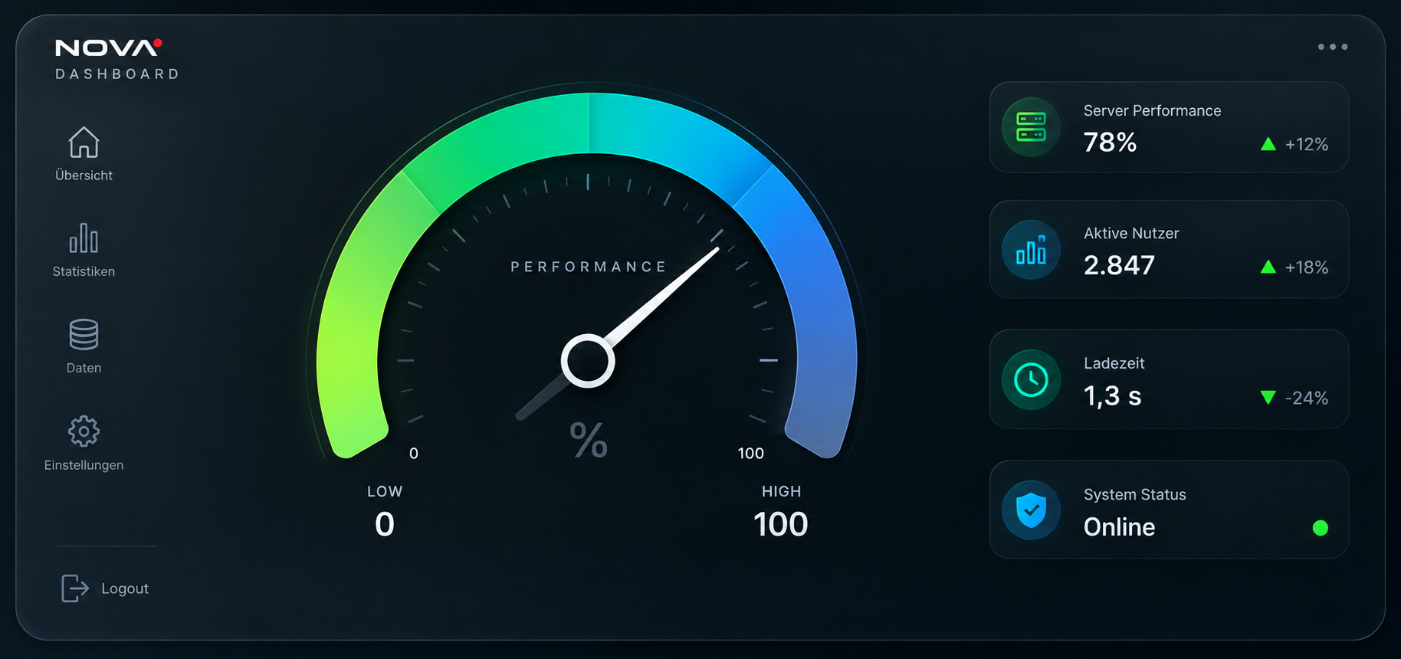
Task: Click the 1,3 s load time value
Action: click(1113, 396)
